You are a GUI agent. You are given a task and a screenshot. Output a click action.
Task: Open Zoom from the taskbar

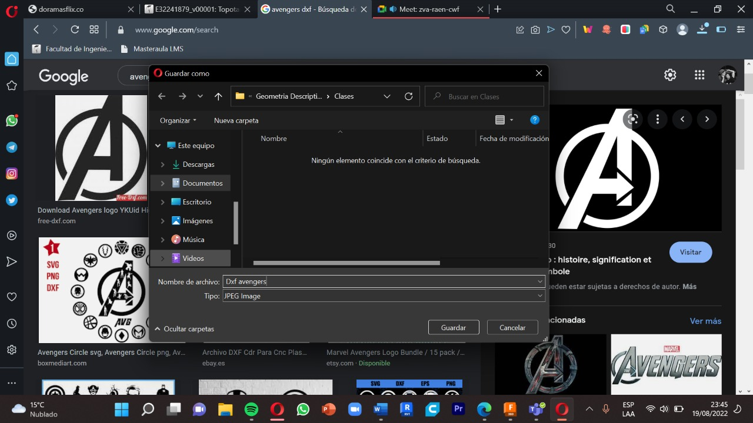[x=355, y=409]
